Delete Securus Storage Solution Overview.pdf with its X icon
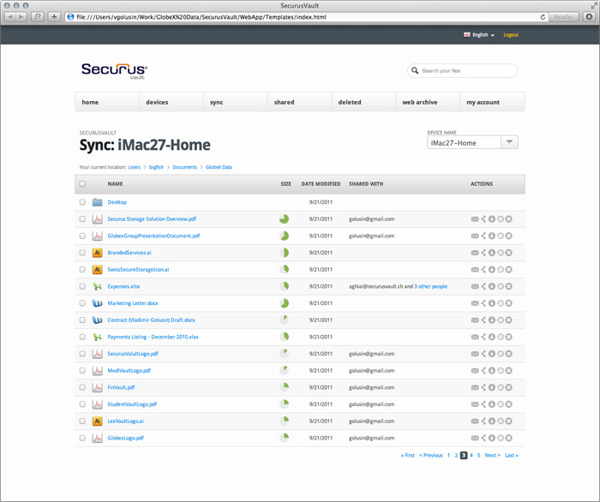This screenshot has width=600, height=502. point(508,219)
